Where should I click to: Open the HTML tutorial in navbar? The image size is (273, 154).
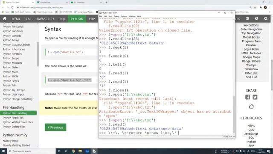tap(16, 19)
